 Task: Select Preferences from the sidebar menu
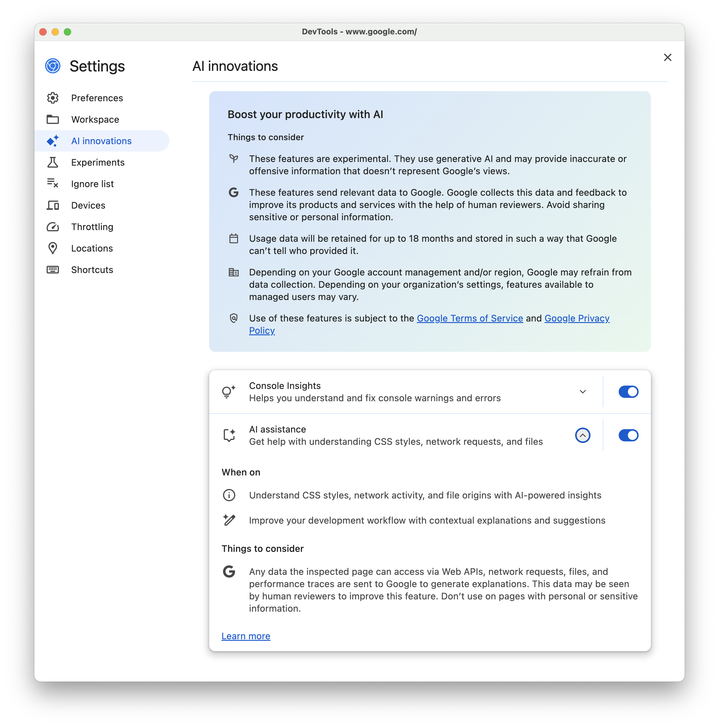tap(98, 98)
